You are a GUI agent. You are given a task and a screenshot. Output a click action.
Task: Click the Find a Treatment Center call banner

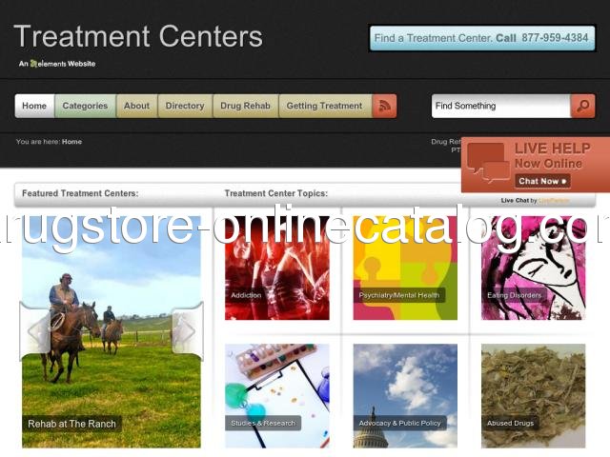point(482,38)
